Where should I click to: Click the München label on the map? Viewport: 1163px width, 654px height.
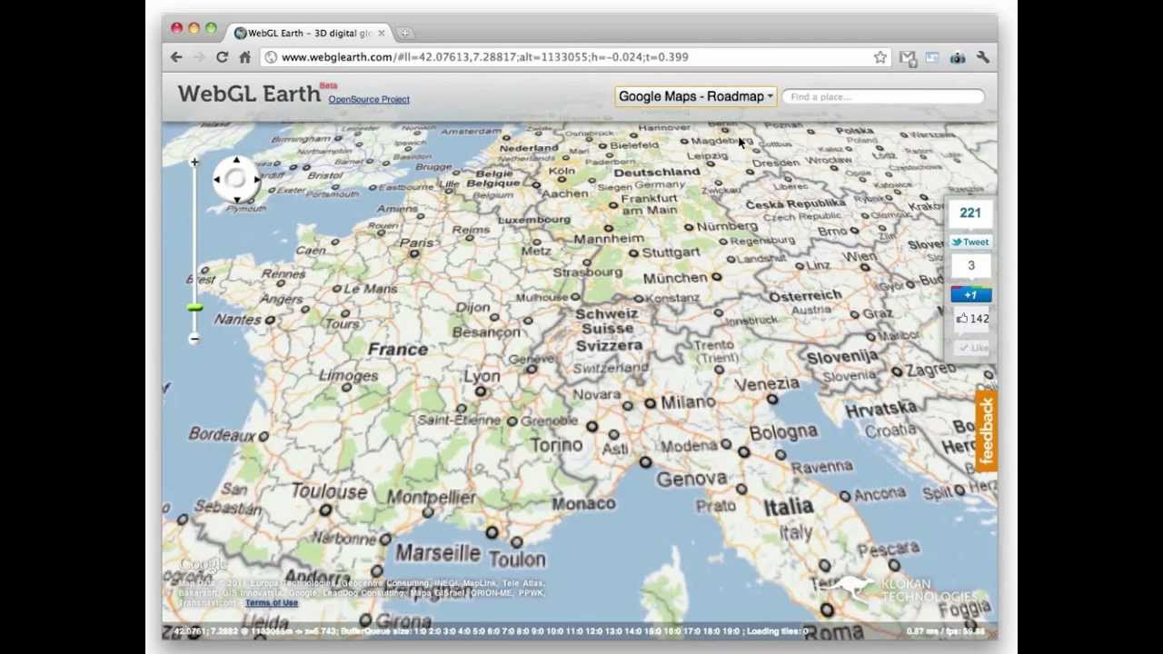point(675,278)
